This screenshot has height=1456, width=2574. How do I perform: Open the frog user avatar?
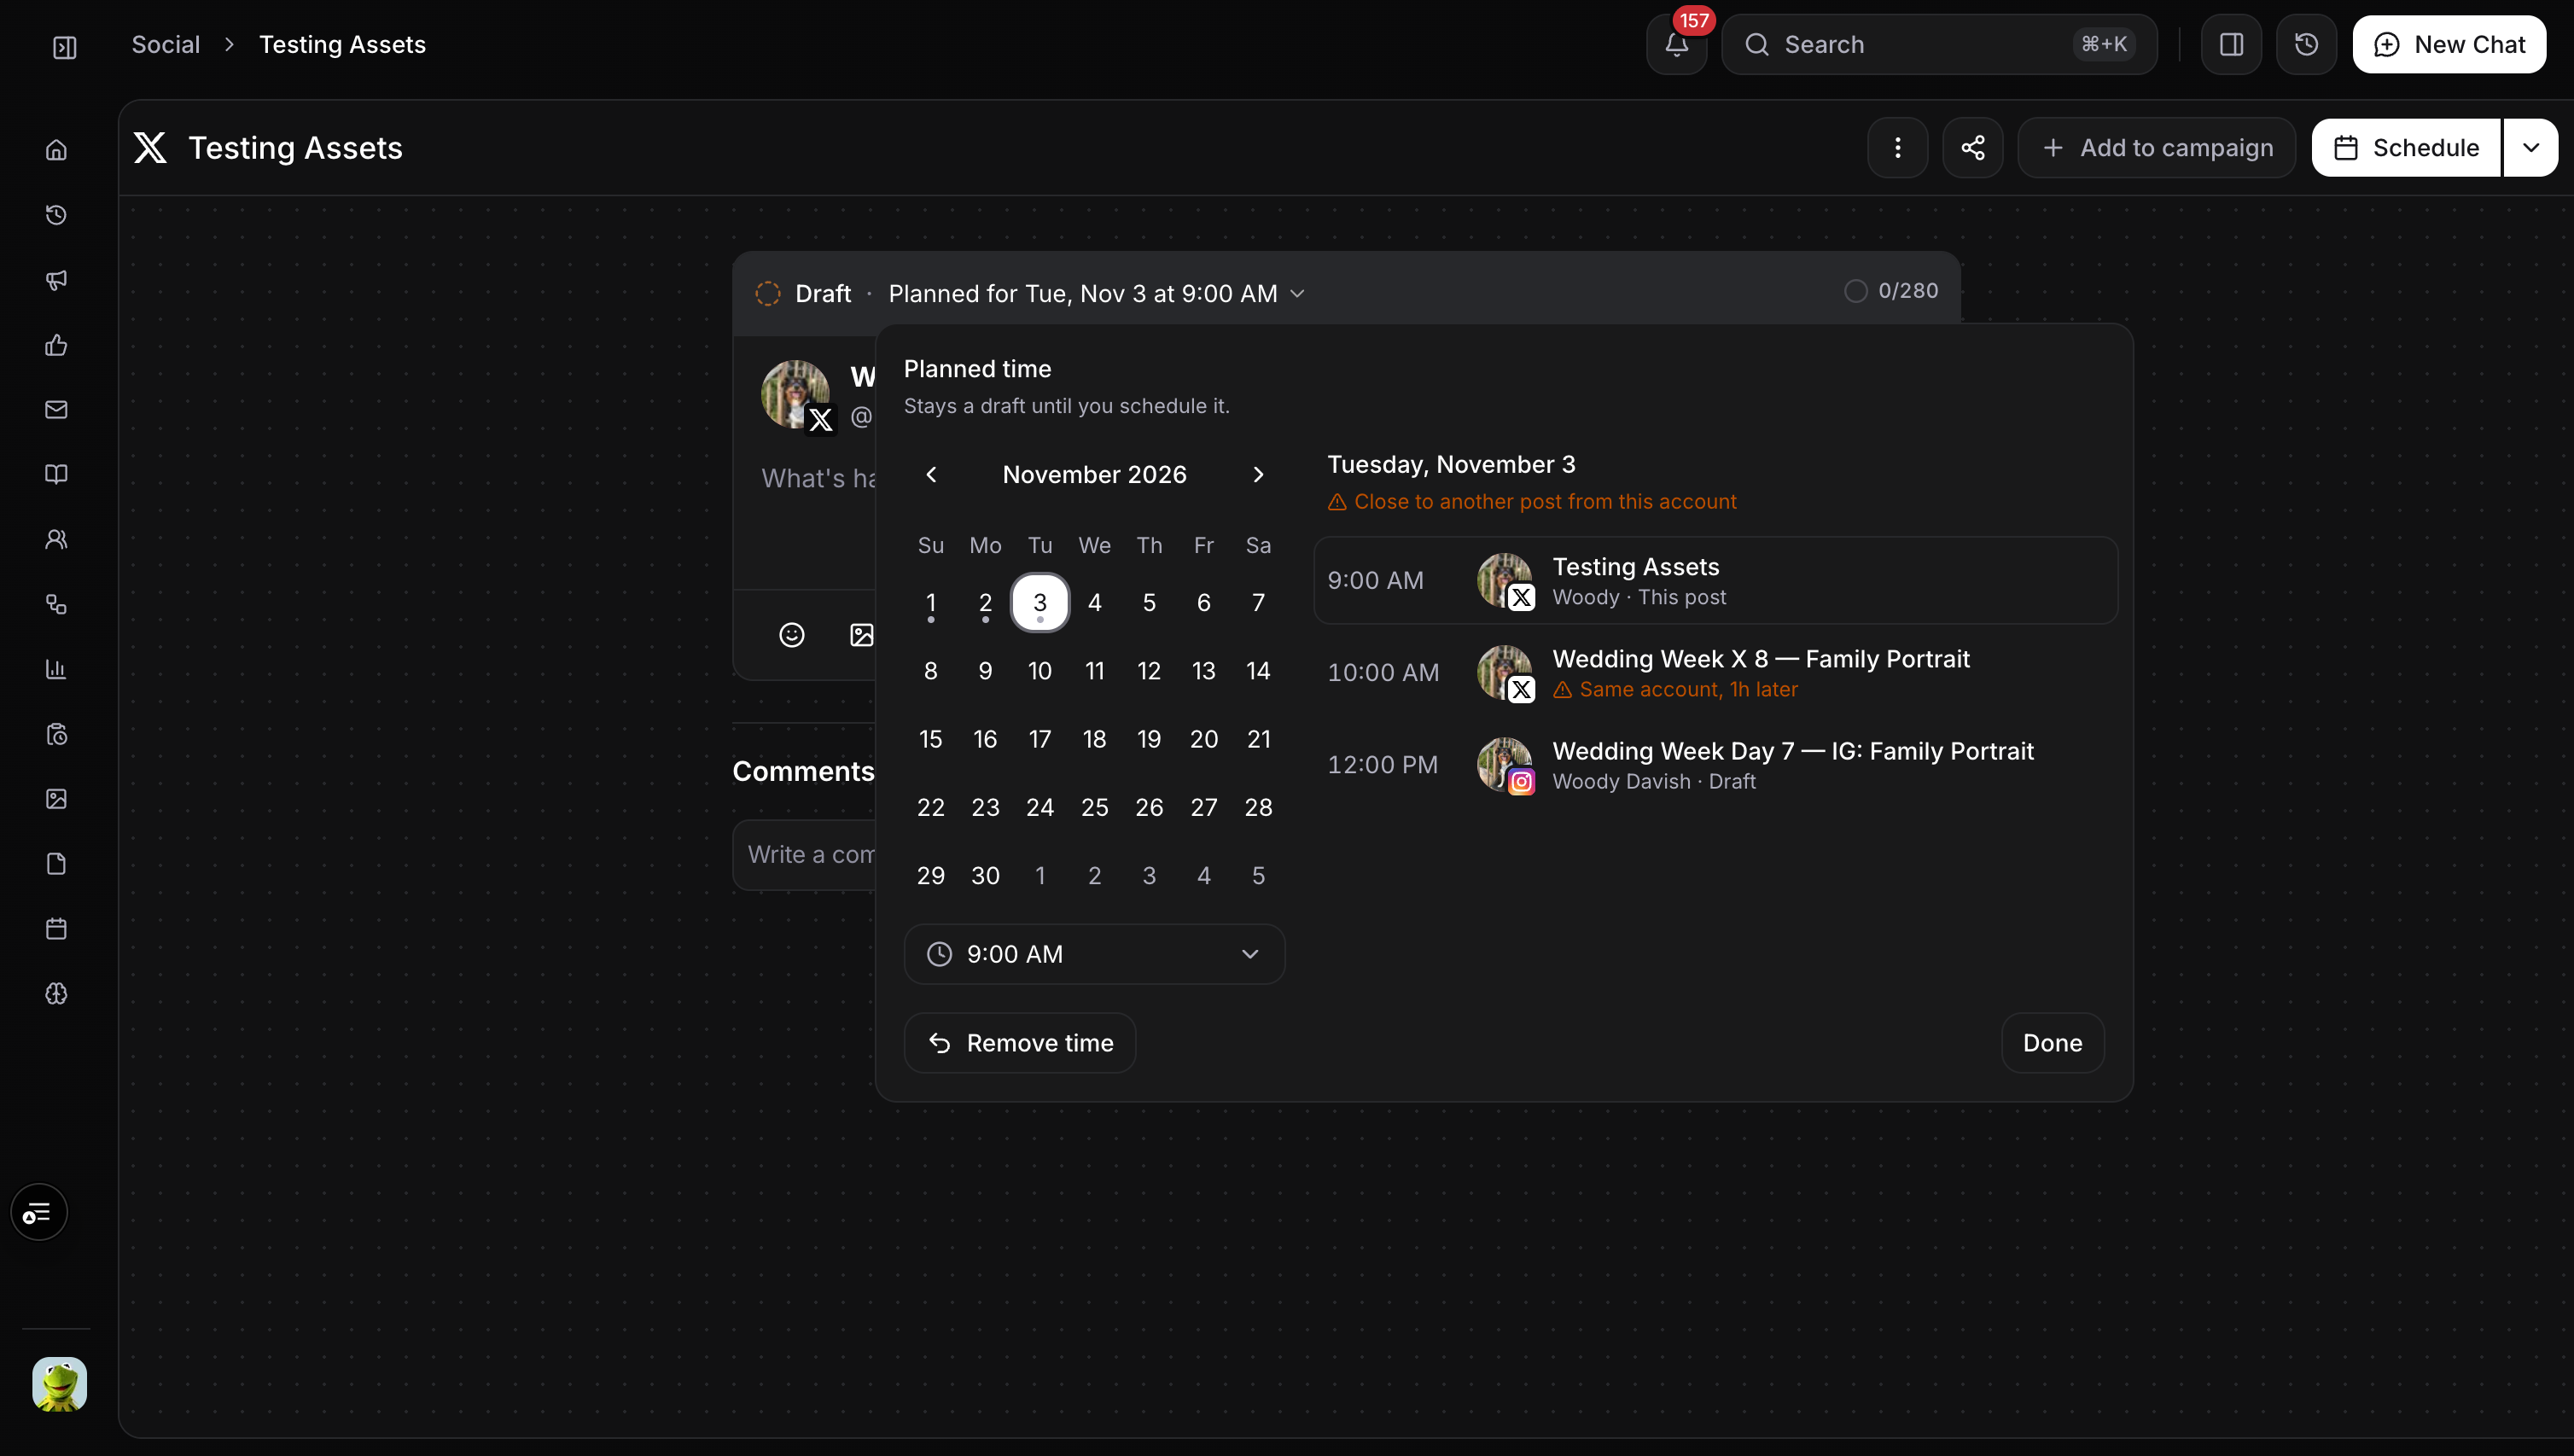pos(59,1384)
